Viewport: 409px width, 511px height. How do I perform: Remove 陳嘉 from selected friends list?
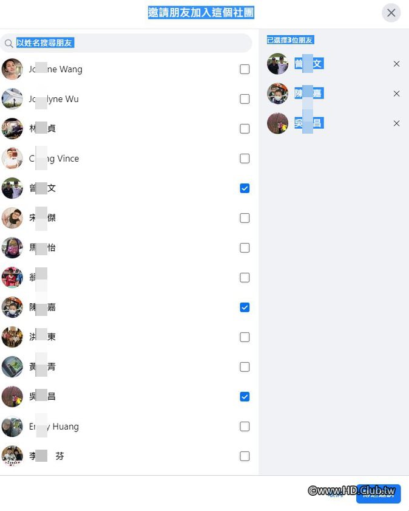pos(396,94)
